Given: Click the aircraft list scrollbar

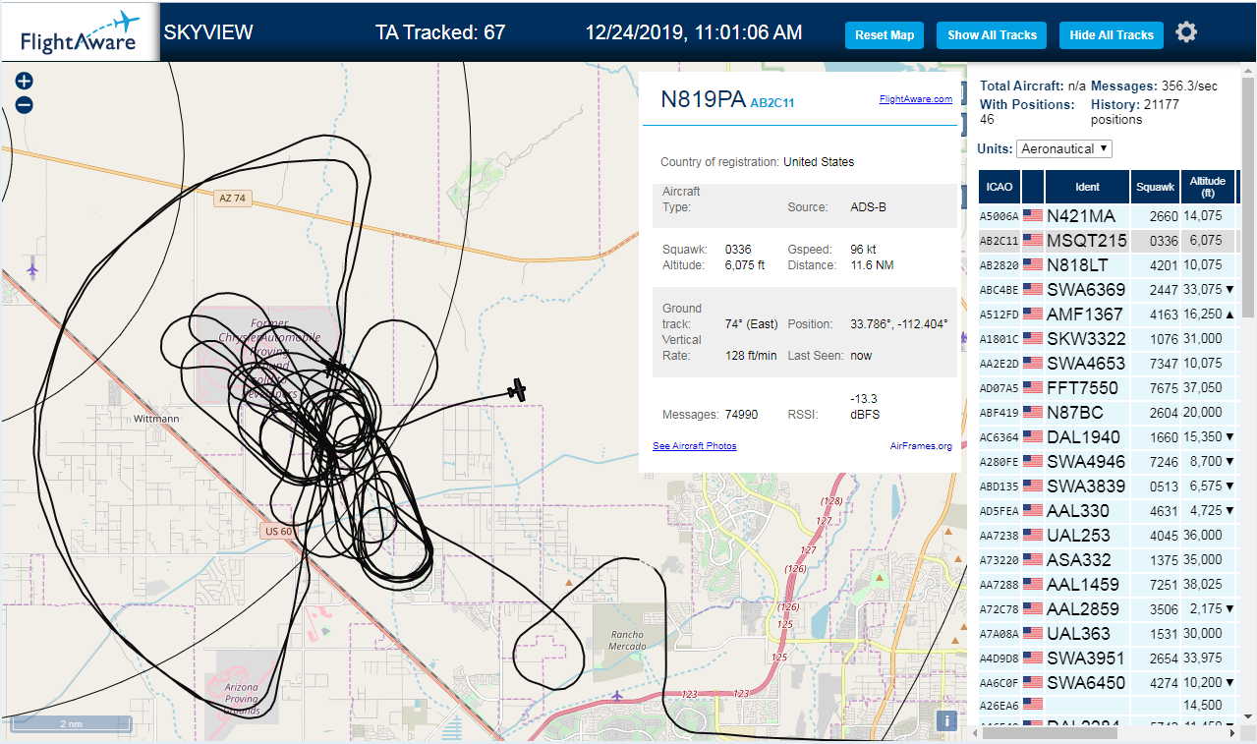Looking at the screenshot, I should tap(1249, 197).
